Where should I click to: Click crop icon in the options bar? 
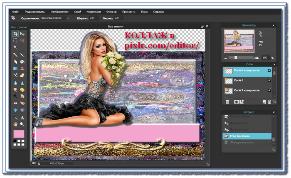(13, 18)
